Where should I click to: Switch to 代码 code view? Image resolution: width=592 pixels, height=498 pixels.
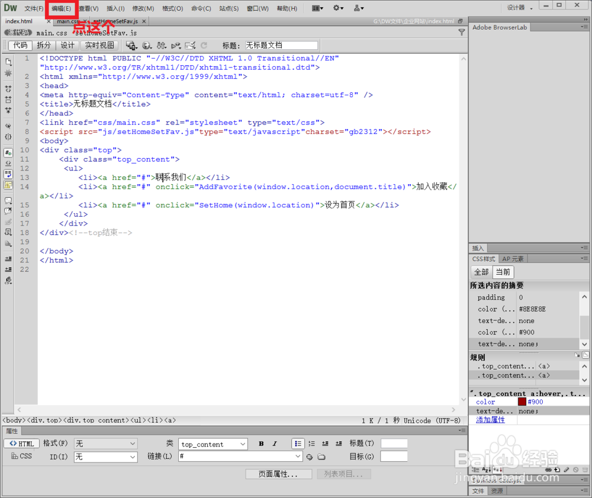click(20, 46)
